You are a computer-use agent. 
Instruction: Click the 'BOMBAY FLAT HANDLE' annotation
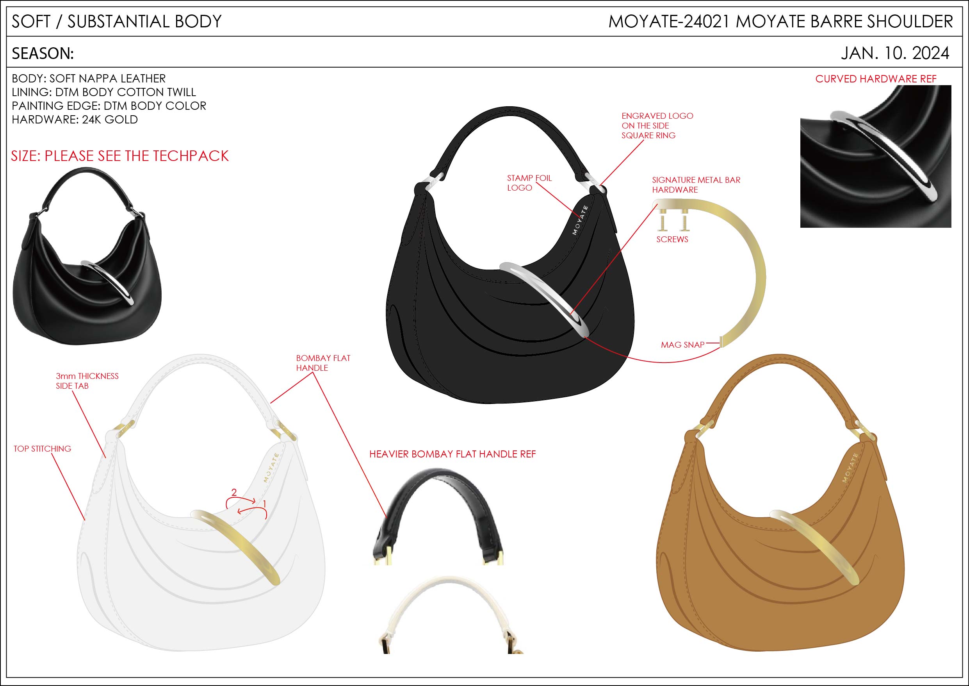click(323, 363)
